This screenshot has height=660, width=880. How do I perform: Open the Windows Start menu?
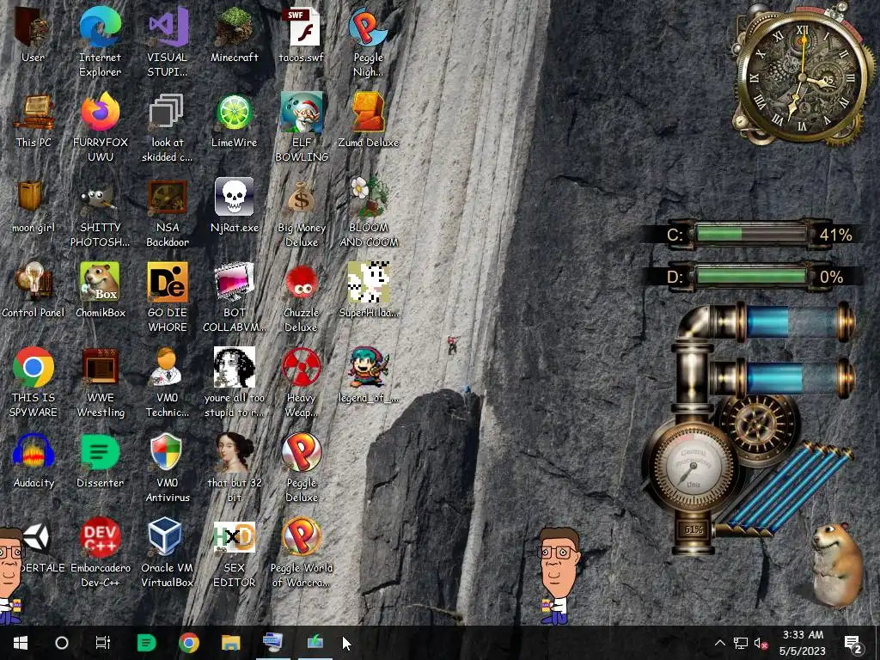tap(21, 643)
